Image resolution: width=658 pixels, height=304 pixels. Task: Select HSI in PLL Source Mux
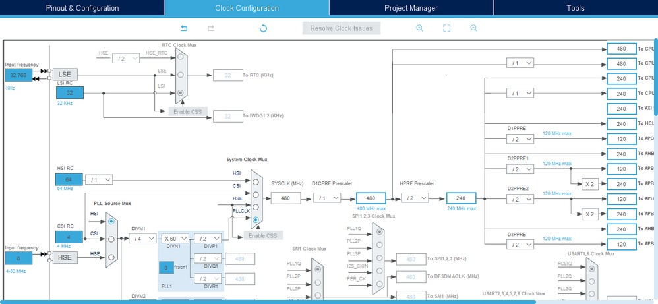111,221
